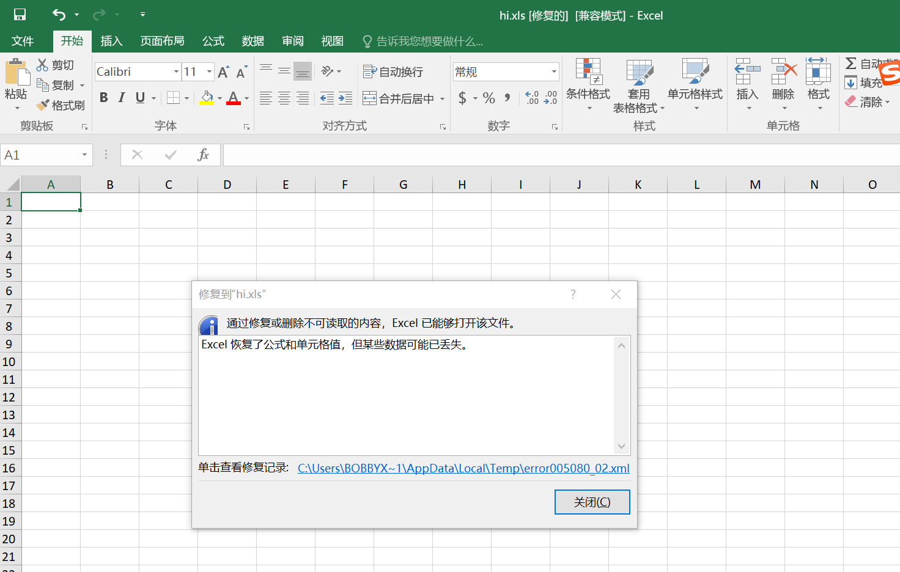This screenshot has height=572, width=900.
Task: Toggle Bold formatting
Action: pyautogui.click(x=104, y=98)
